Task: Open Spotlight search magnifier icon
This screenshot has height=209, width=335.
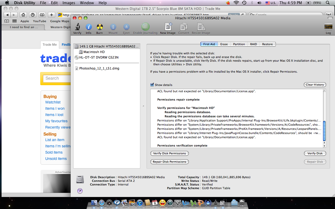Action: [x=328, y=3]
